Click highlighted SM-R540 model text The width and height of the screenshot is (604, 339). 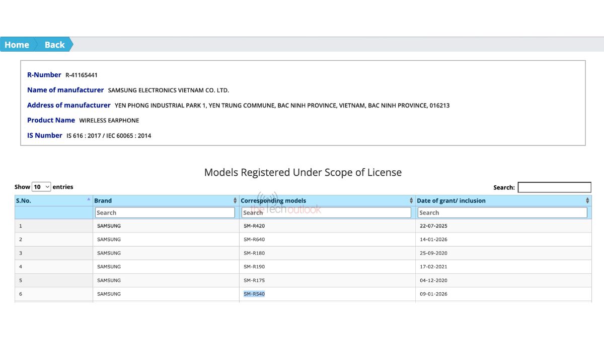(x=254, y=294)
